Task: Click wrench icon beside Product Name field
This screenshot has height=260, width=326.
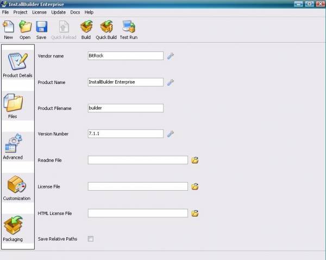Action: tap(171, 82)
